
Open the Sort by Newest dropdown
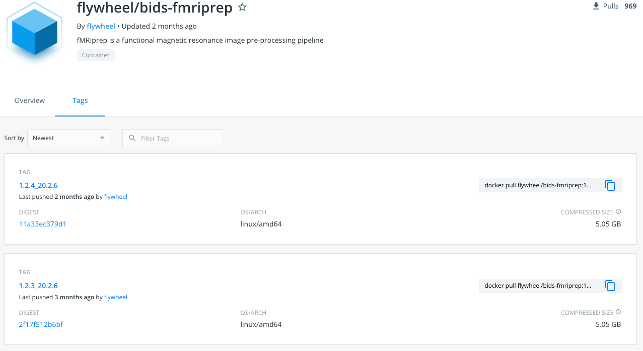(x=68, y=138)
